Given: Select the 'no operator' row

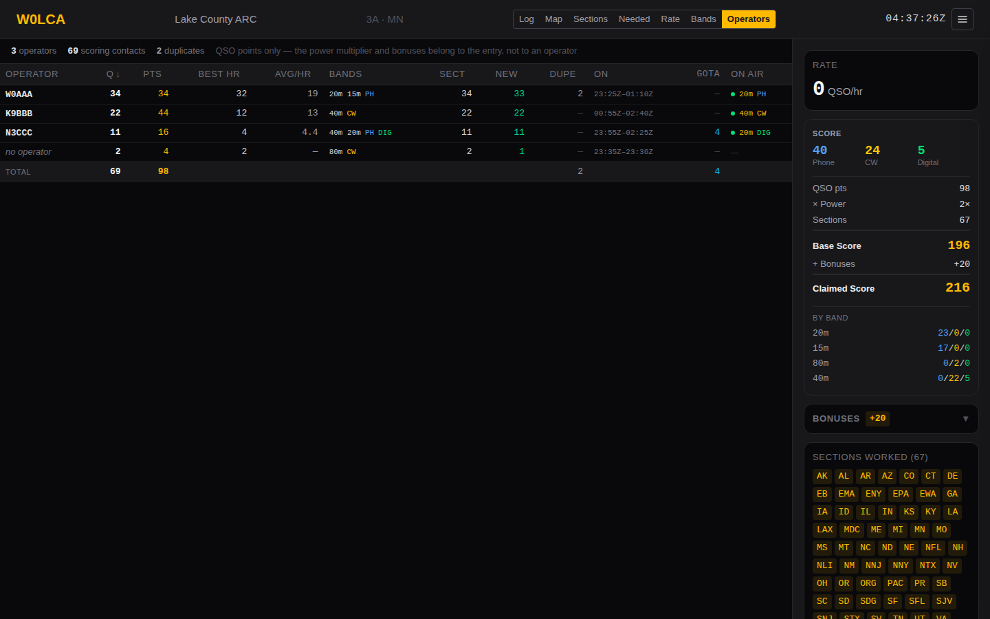Looking at the screenshot, I should click(x=396, y=152).
